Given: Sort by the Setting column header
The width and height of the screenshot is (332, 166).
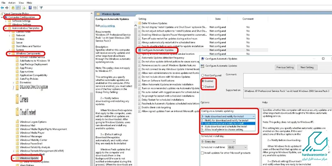Looking at the screenshot, I should coord(142,19).
